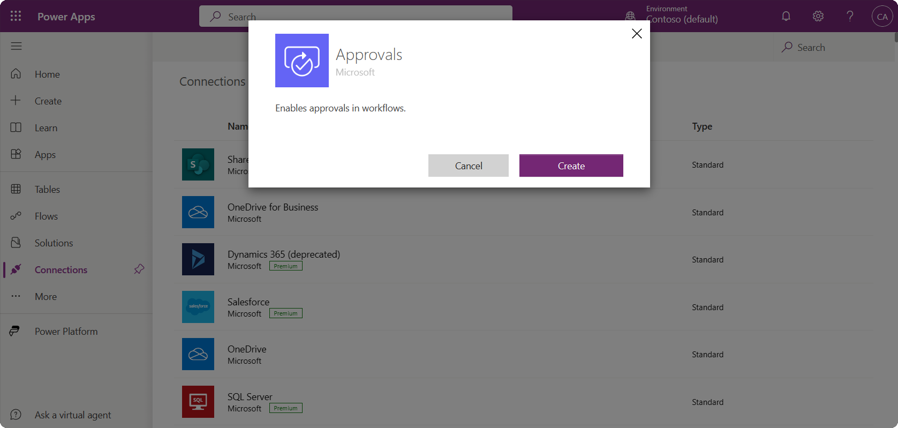The height and width of the screenshot is (428, 898).
Task: Click the Solutions icon in sidebar
Action: pos(16,243)
